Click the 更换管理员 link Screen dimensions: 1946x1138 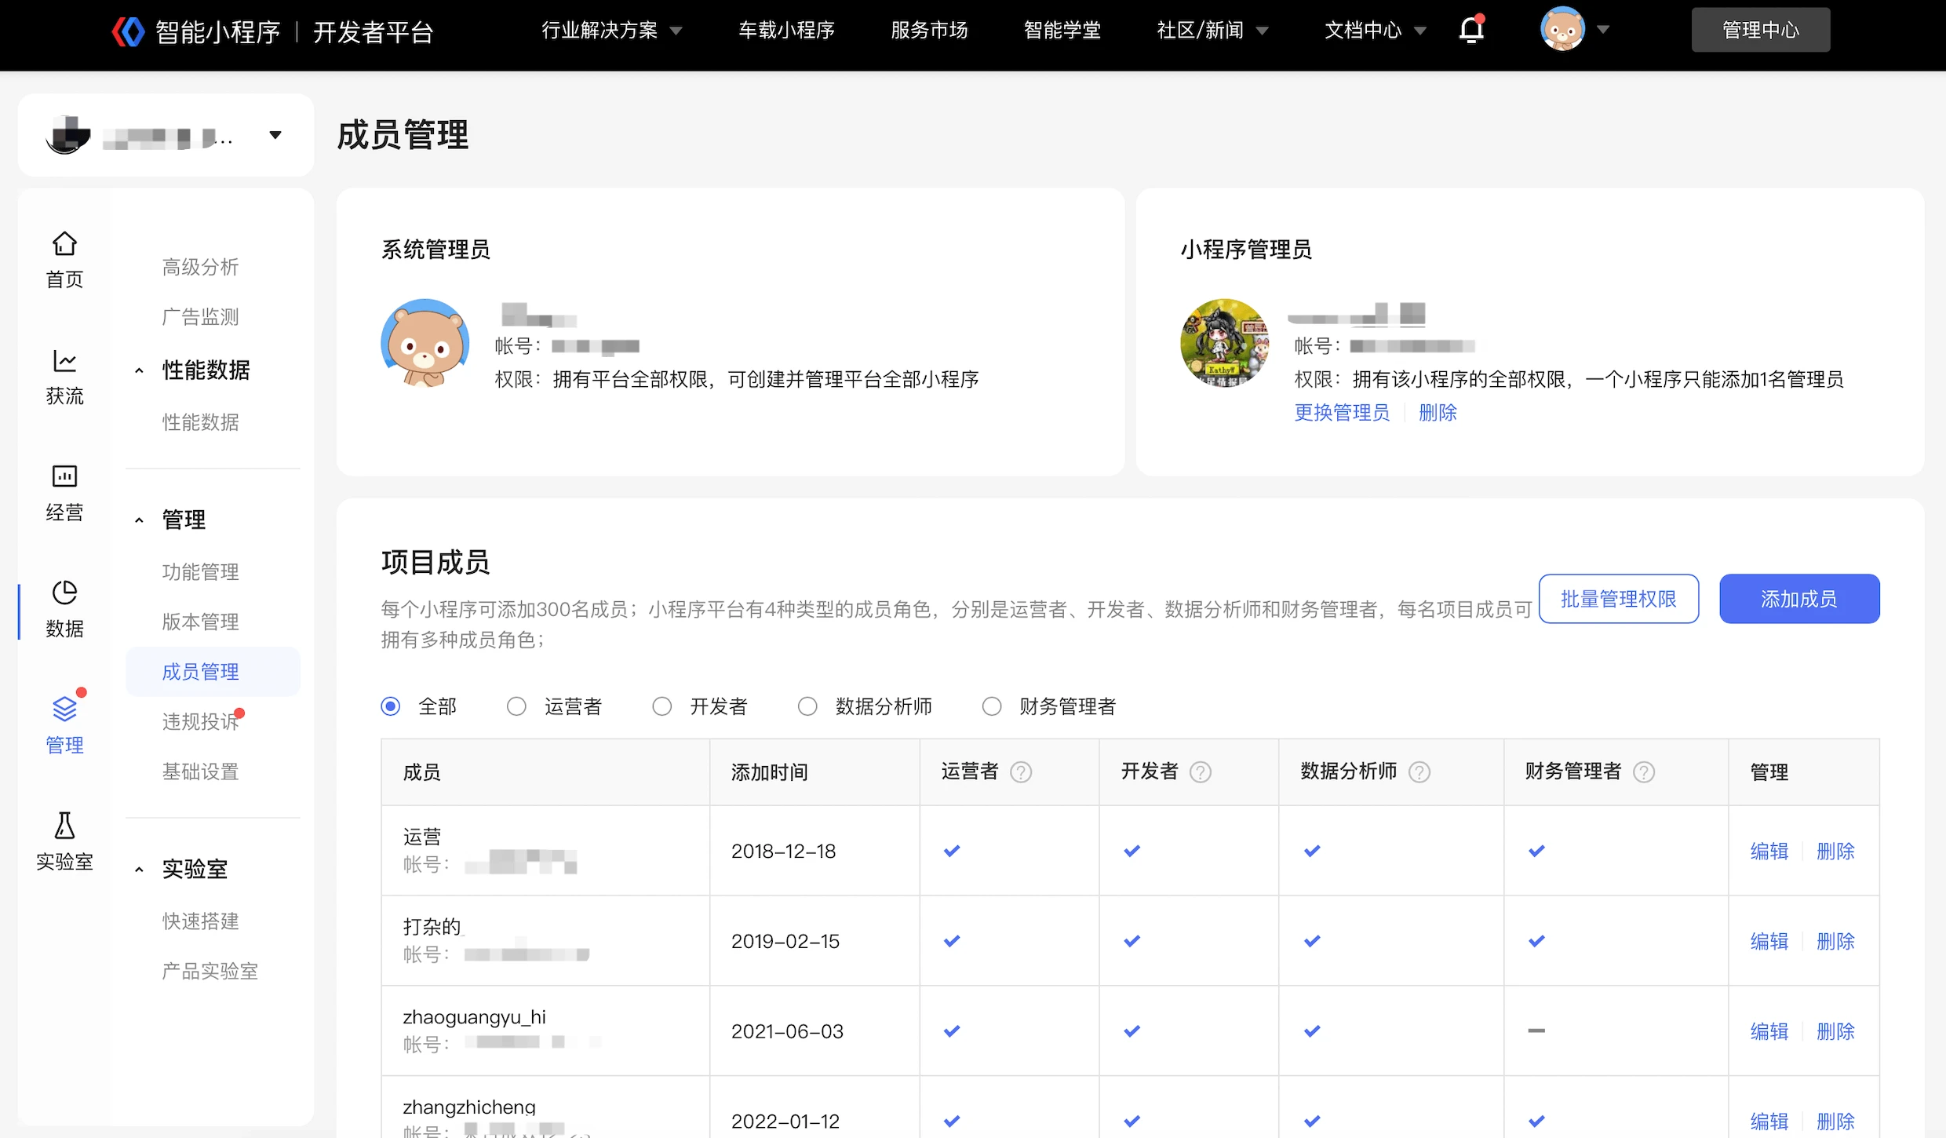pos(1341,413)
